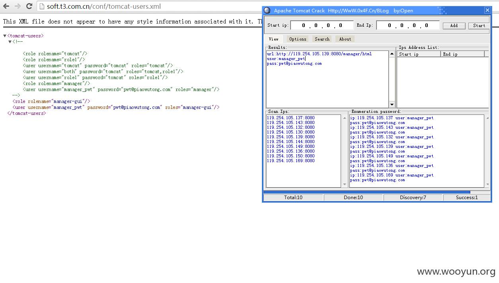
Task: Click the Start ip address field
Action: click(x=322, y=25)
